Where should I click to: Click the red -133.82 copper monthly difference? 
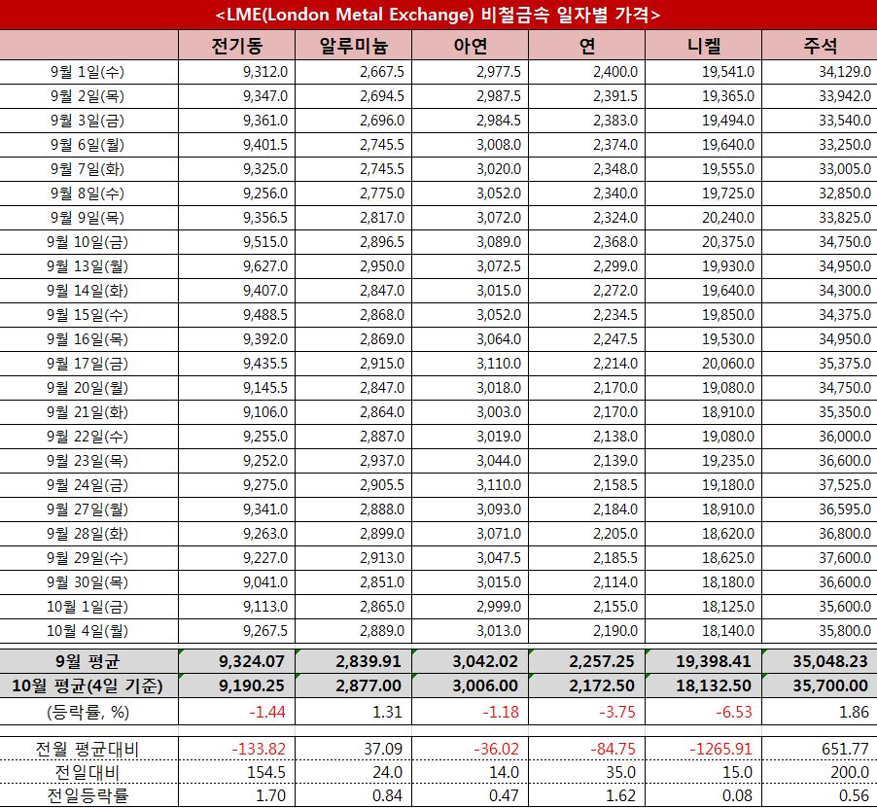[x=259, y=749]
